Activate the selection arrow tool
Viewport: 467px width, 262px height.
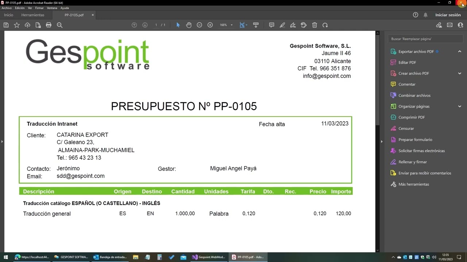pos(178,25)
